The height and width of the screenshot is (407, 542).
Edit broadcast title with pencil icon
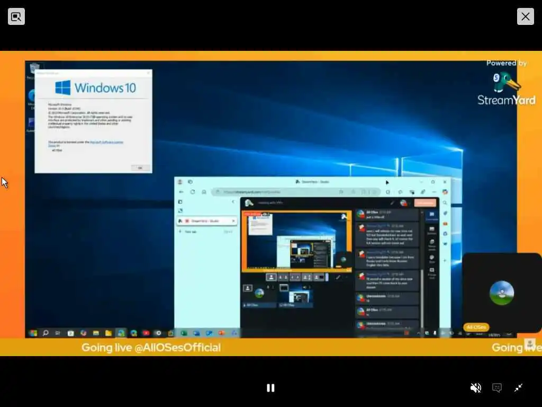click(392, 203)
